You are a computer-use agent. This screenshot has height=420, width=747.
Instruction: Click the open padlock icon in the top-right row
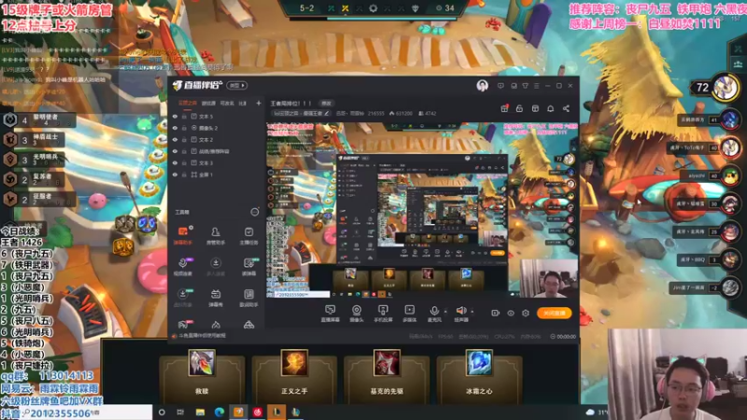(x=519, y=108)
